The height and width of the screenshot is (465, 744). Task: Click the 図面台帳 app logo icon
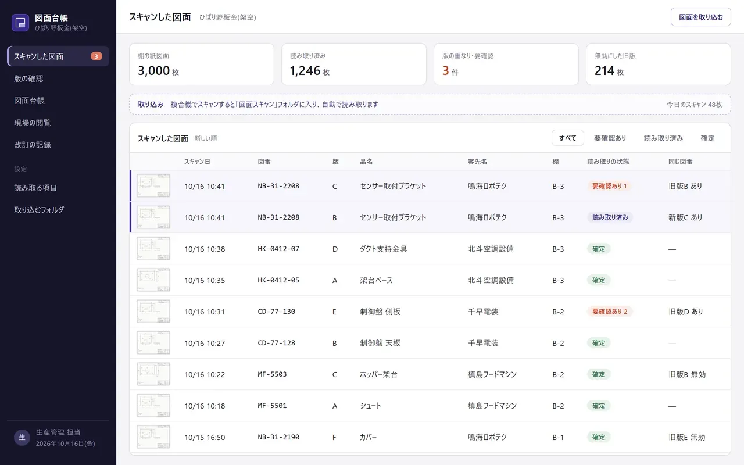pos(20,23)
